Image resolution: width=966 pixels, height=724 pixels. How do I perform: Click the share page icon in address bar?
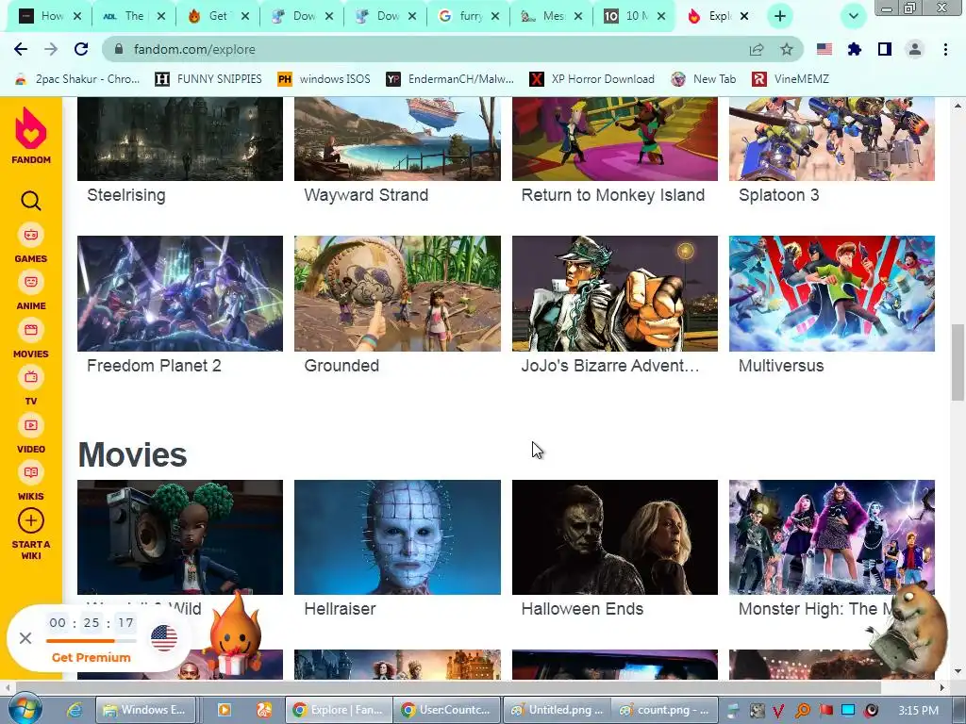757,49
